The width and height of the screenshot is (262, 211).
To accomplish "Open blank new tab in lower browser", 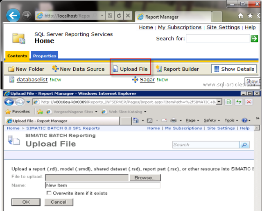I will [x=126, y=121].
